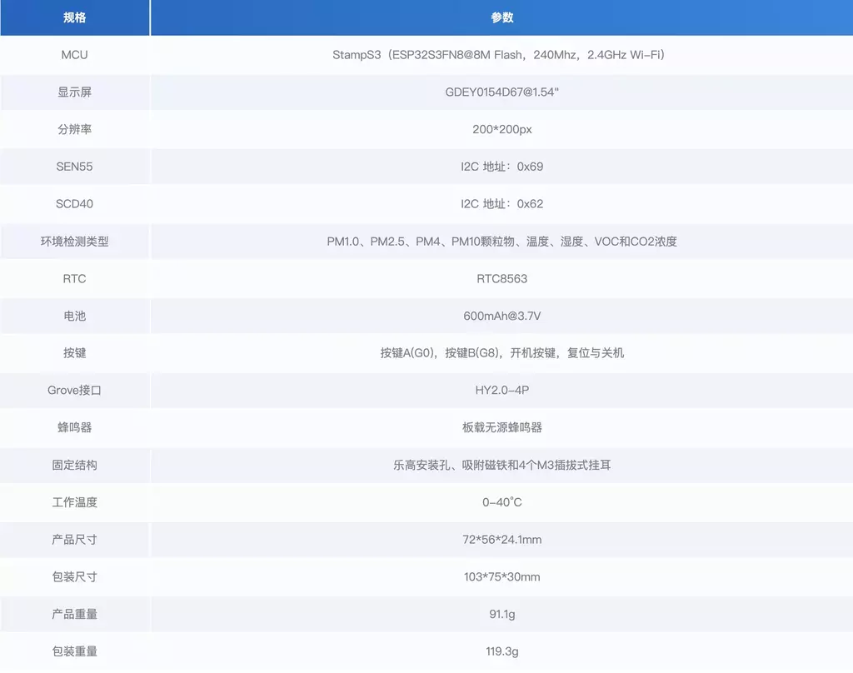The height and width of the screenshot is (673, 853).
Task: Click the PM1.0、PM2.5、PM4 detection types value
Action: click(501, 241)
